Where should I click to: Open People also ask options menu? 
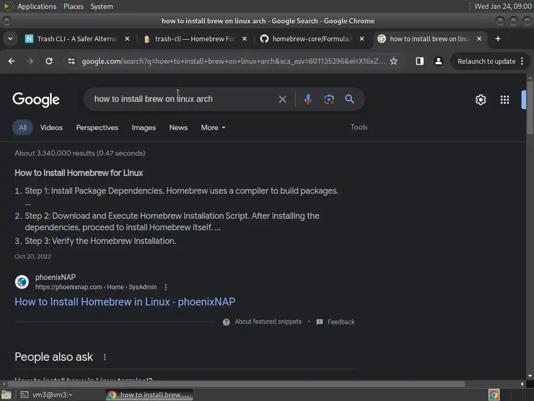[x=104, y=357]
